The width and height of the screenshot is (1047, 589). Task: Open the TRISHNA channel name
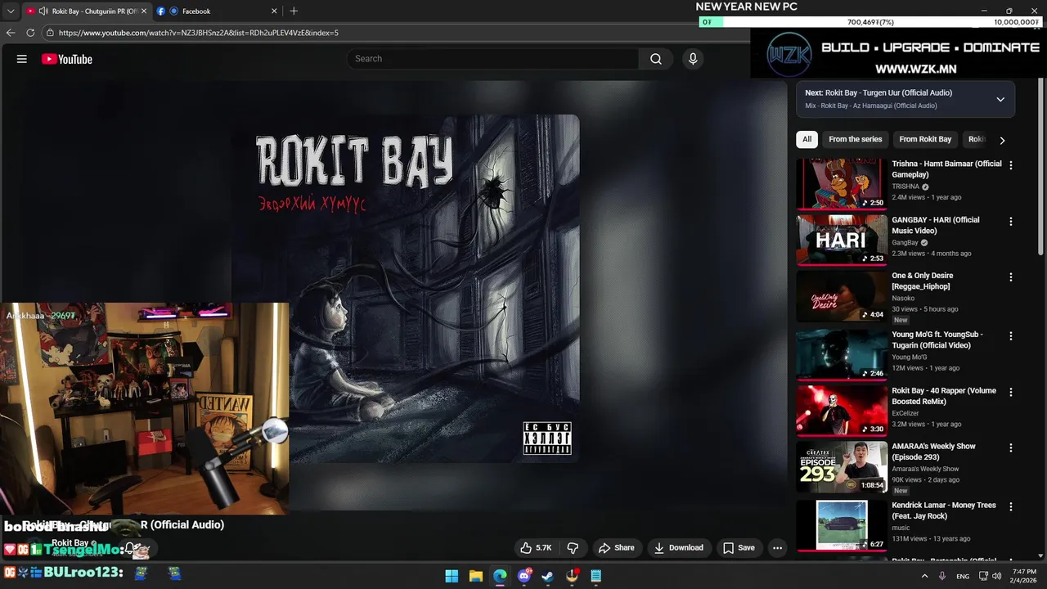(906, 187)
